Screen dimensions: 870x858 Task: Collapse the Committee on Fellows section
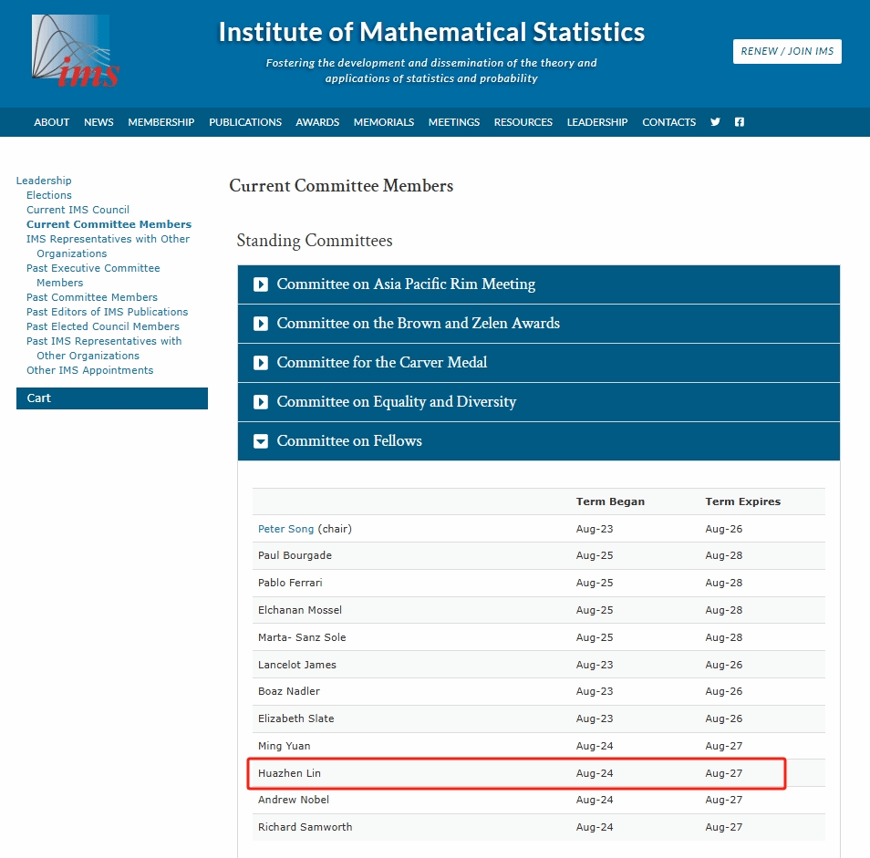coord(349,441)
